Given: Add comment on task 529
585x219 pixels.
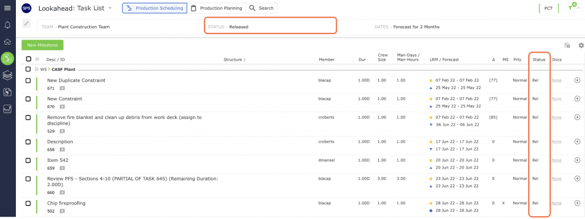Looking at the screenshot, I should click(62, 131).
